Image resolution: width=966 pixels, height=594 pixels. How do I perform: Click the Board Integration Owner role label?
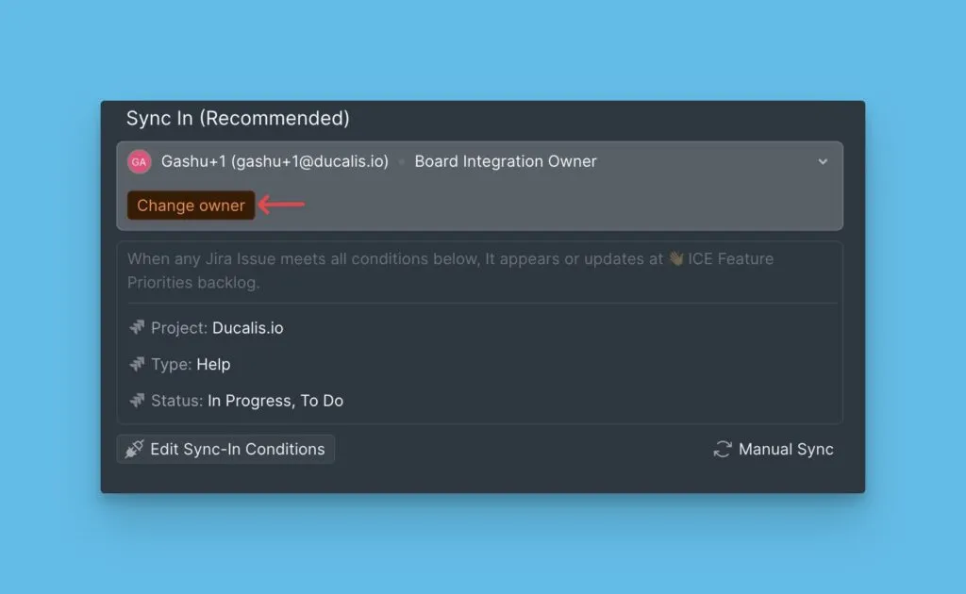tap(506, 161)
